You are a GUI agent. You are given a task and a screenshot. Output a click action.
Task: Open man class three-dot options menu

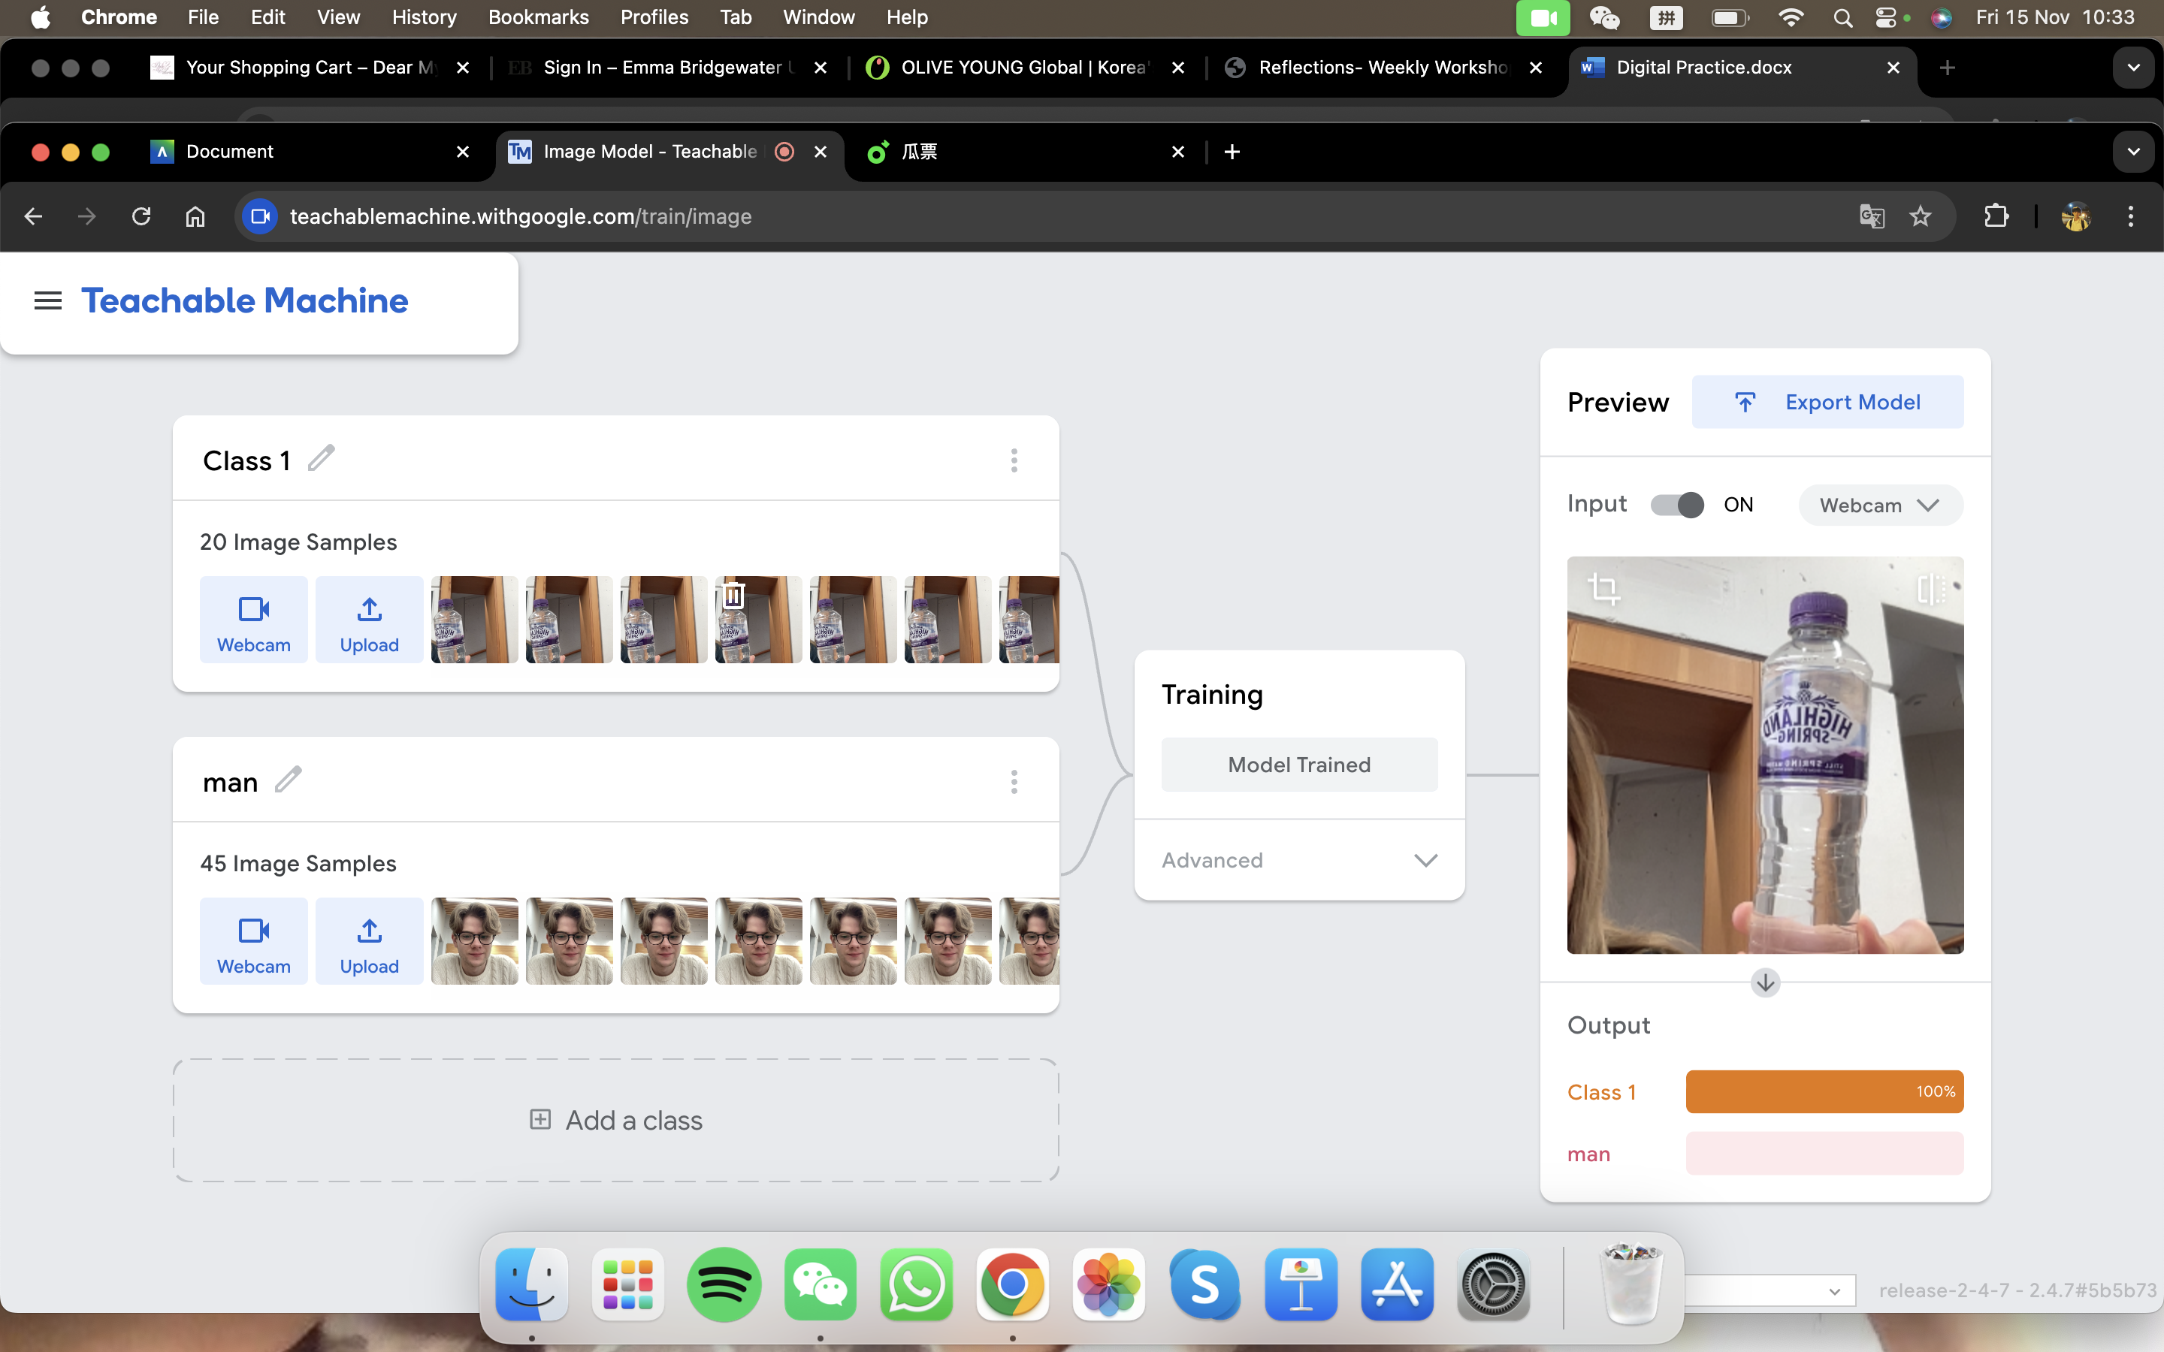coord(1013,783)
